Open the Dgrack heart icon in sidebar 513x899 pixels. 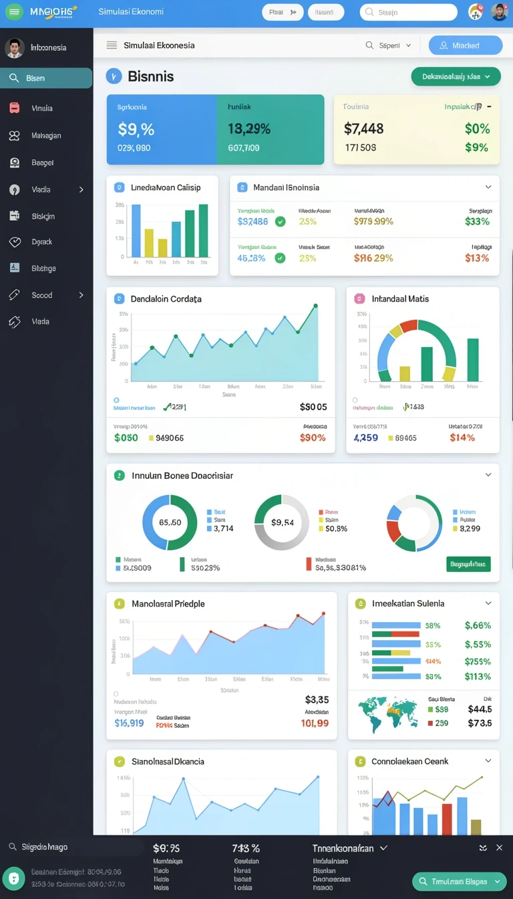[14, 242]
